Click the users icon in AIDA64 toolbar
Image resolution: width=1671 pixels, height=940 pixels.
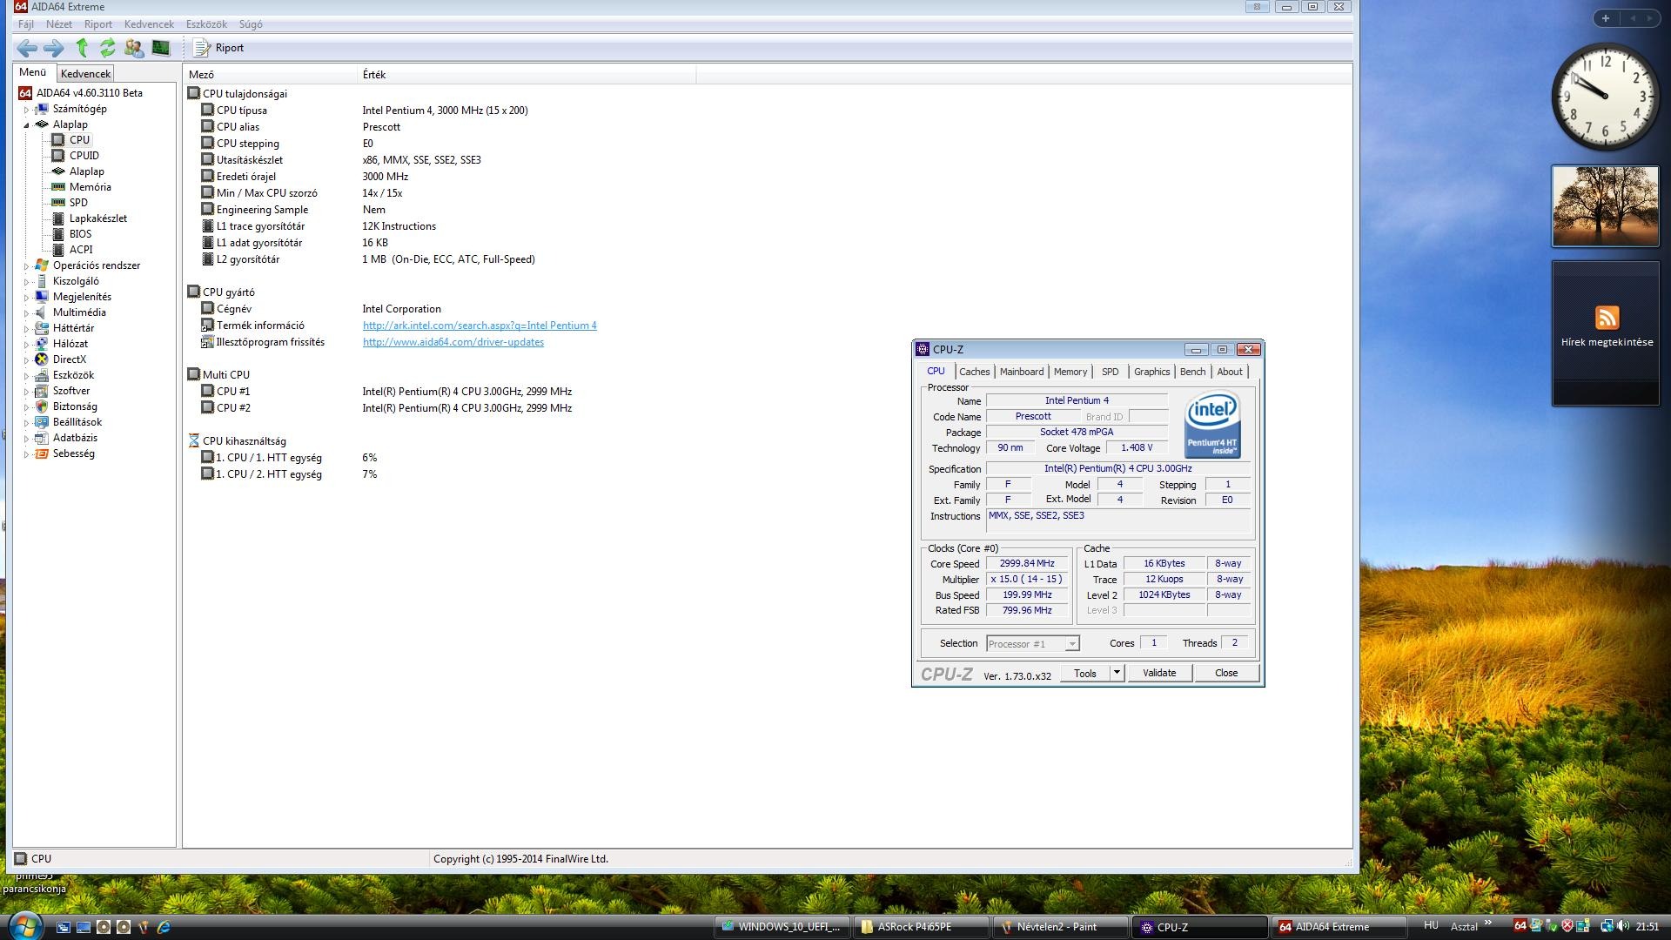click(134, 48)
